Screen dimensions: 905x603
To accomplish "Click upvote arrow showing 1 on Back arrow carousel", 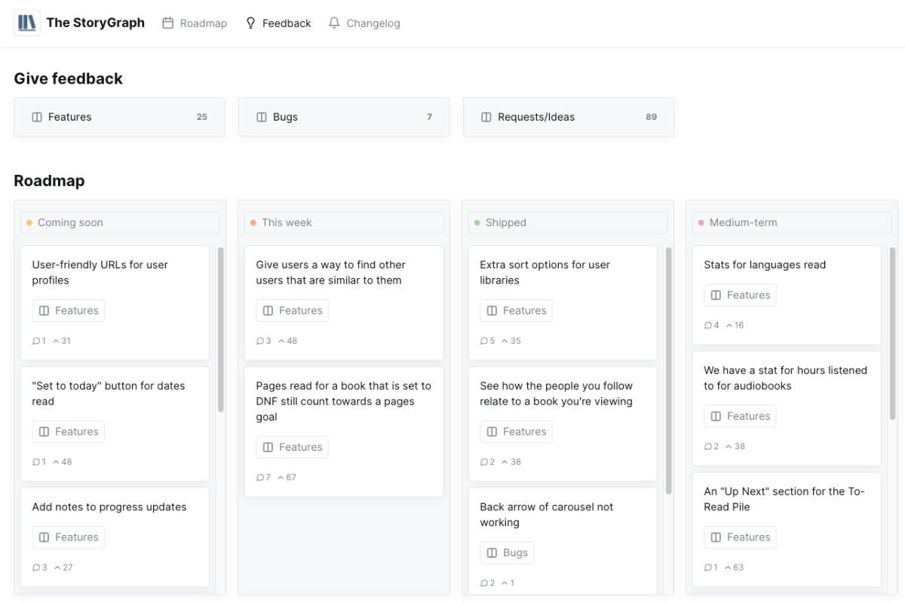I will 505,583.
